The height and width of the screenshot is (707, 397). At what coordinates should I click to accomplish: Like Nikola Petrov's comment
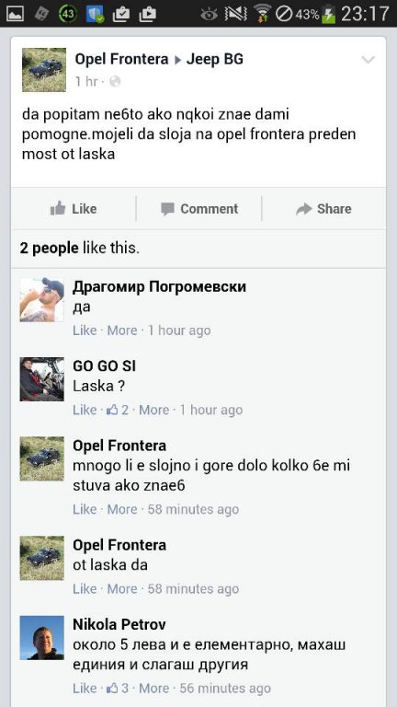pos(85,689)
